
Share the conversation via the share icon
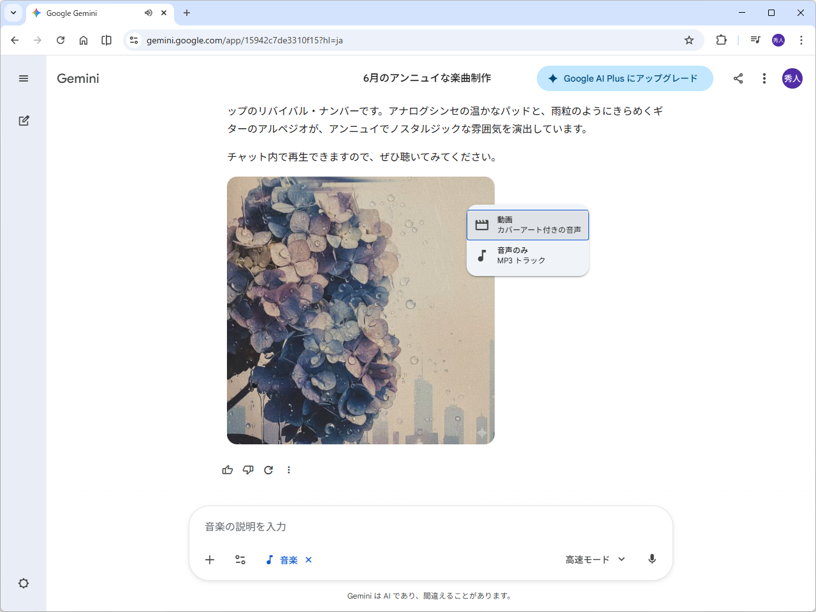[738, 78]
